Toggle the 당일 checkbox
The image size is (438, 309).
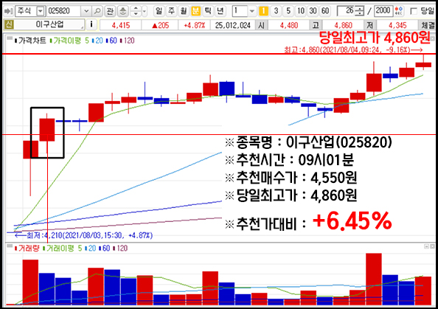click(414, 11)
